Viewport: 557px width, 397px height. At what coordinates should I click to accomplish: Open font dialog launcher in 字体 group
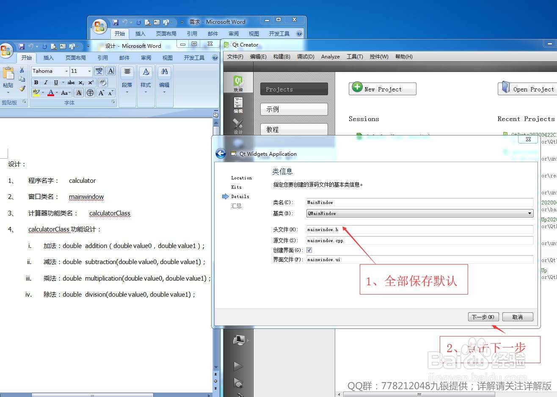[113, 102]
